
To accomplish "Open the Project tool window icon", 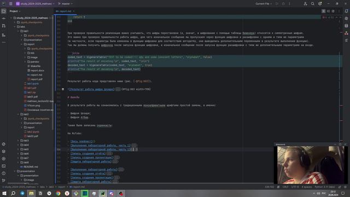I will 4,11.
